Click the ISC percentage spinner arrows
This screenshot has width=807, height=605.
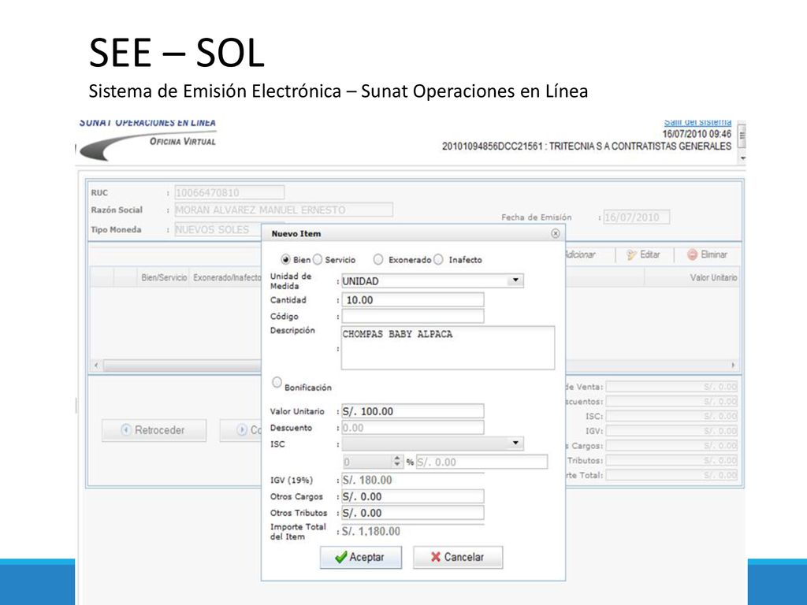coord(397,461)
